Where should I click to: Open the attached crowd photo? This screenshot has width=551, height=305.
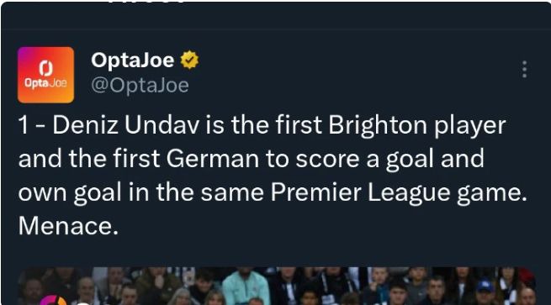pyautogui.click(x=277, y=286)
